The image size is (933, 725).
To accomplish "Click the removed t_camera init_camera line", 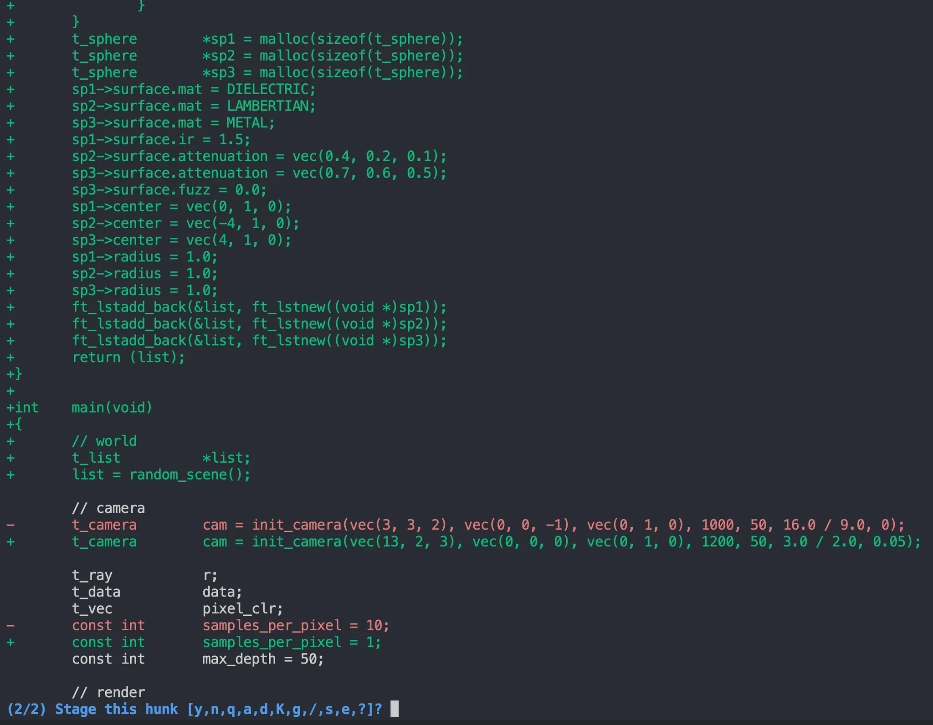I will click(x=487, y=525).
